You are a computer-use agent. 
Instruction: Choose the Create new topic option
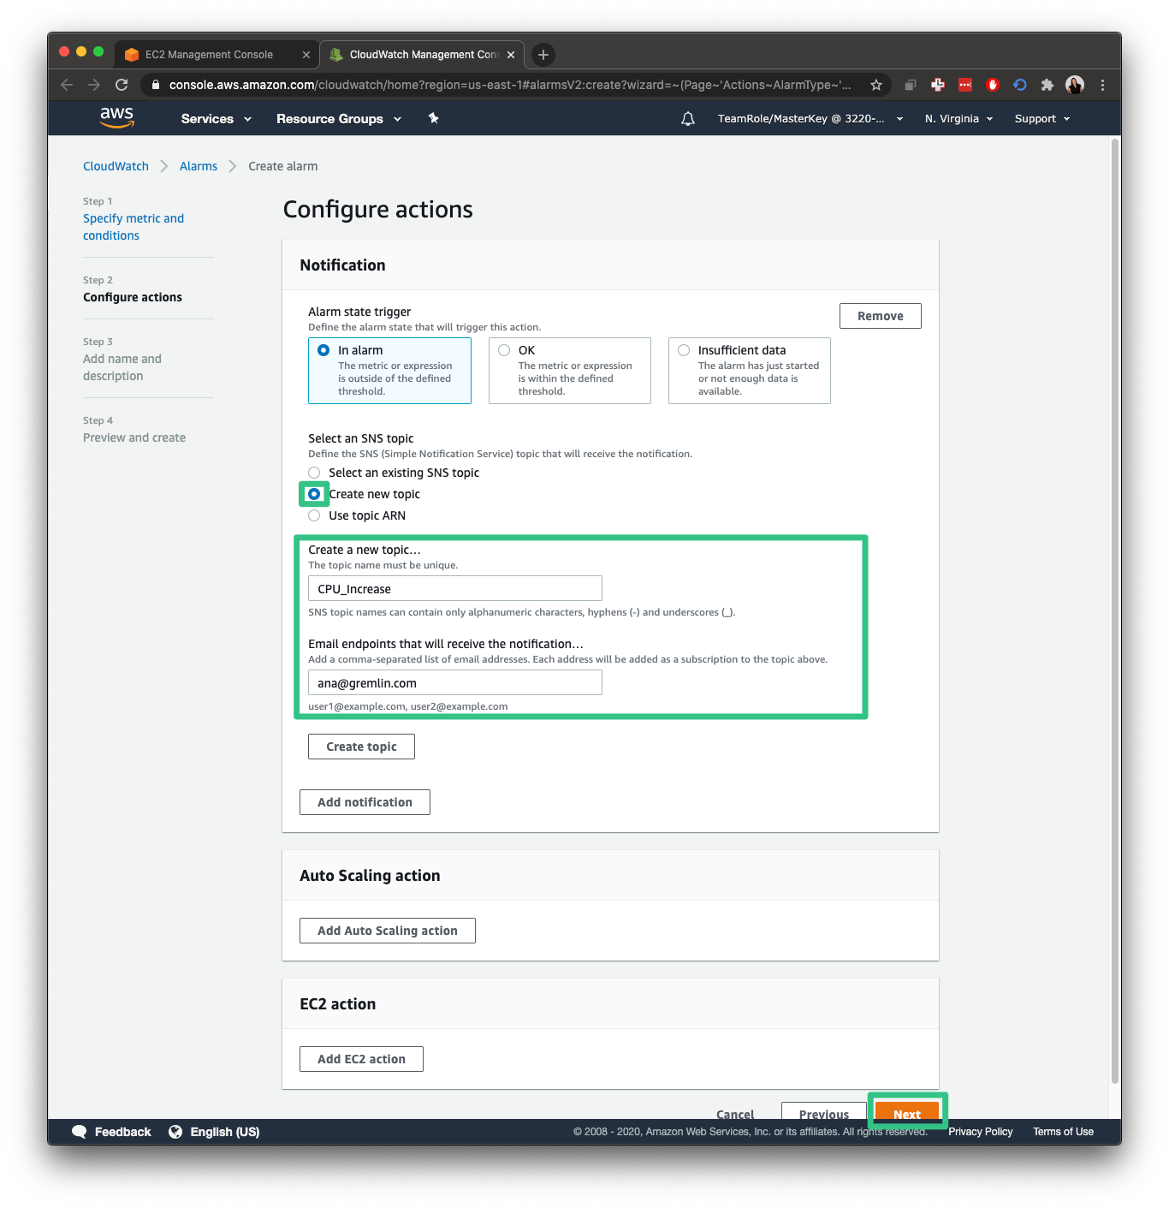tap(314, 494)
